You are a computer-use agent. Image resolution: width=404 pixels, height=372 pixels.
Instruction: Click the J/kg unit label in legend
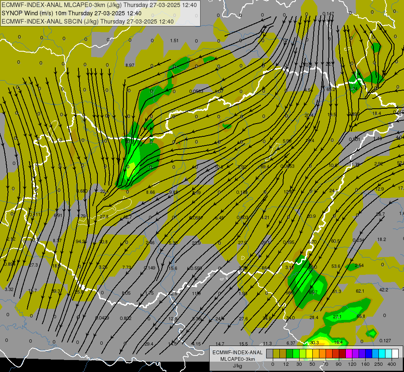237,366
